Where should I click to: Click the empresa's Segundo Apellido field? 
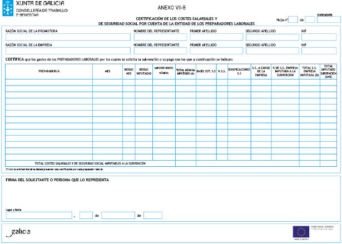pyautogui.click(x=272, y=51)
